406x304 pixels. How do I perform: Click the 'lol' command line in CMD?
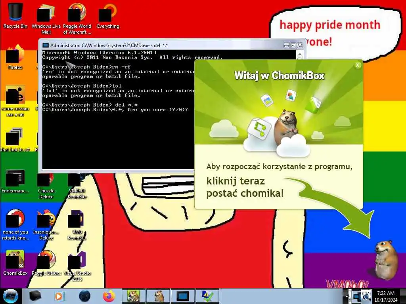click(x=82, y=86)
